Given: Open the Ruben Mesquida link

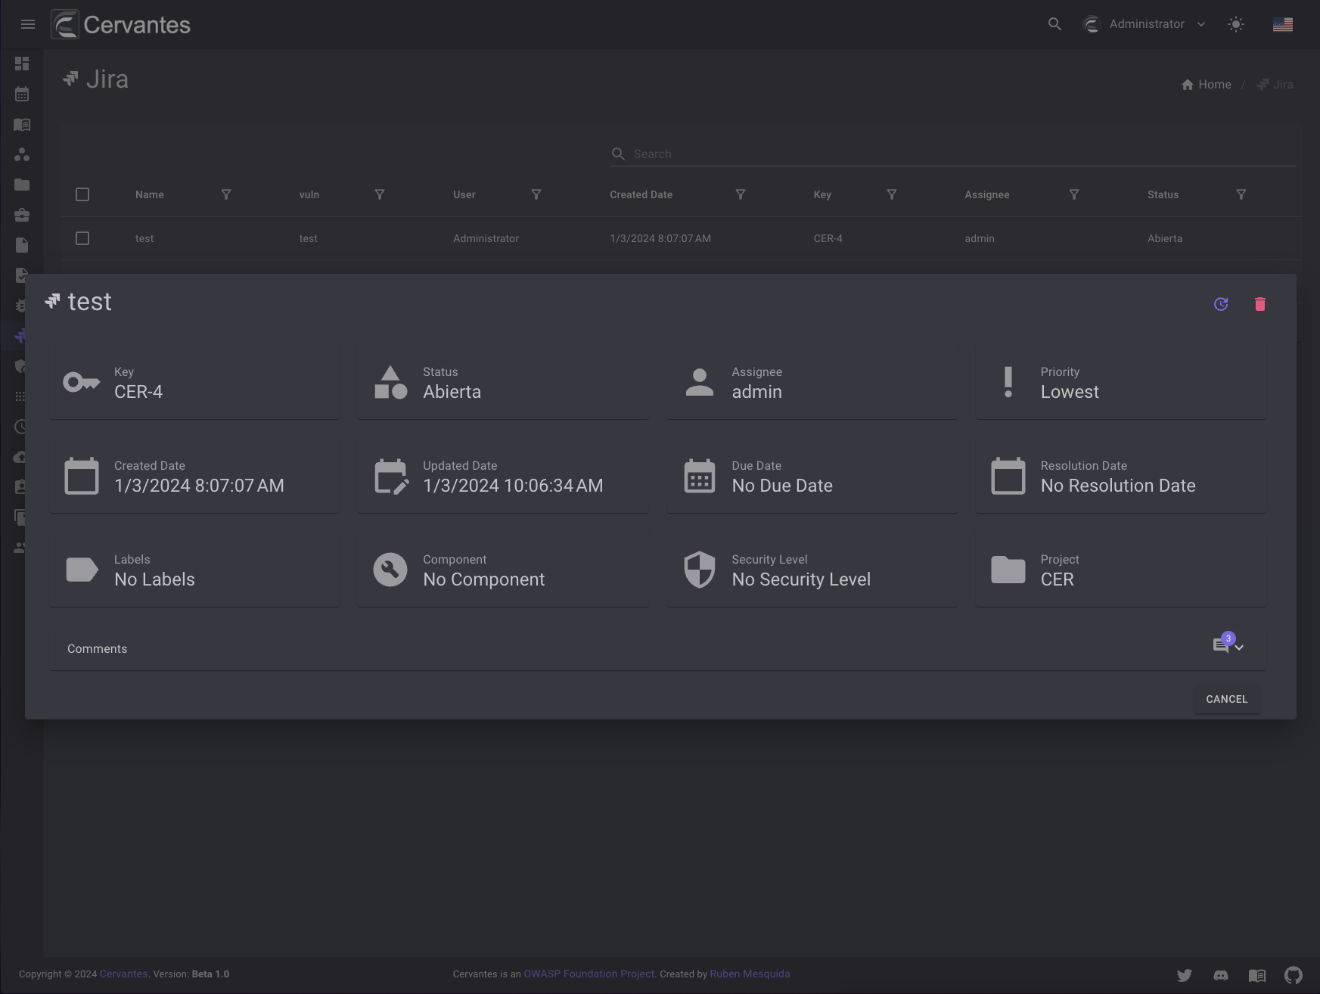Looking at the screenshot, I should pyautogui.click(x=750, y=974).
